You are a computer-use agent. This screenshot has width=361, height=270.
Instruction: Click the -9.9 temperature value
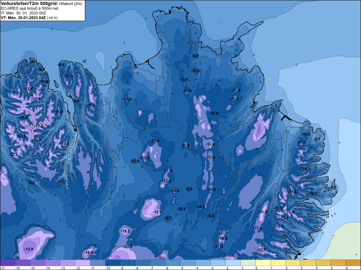[195, 56]
